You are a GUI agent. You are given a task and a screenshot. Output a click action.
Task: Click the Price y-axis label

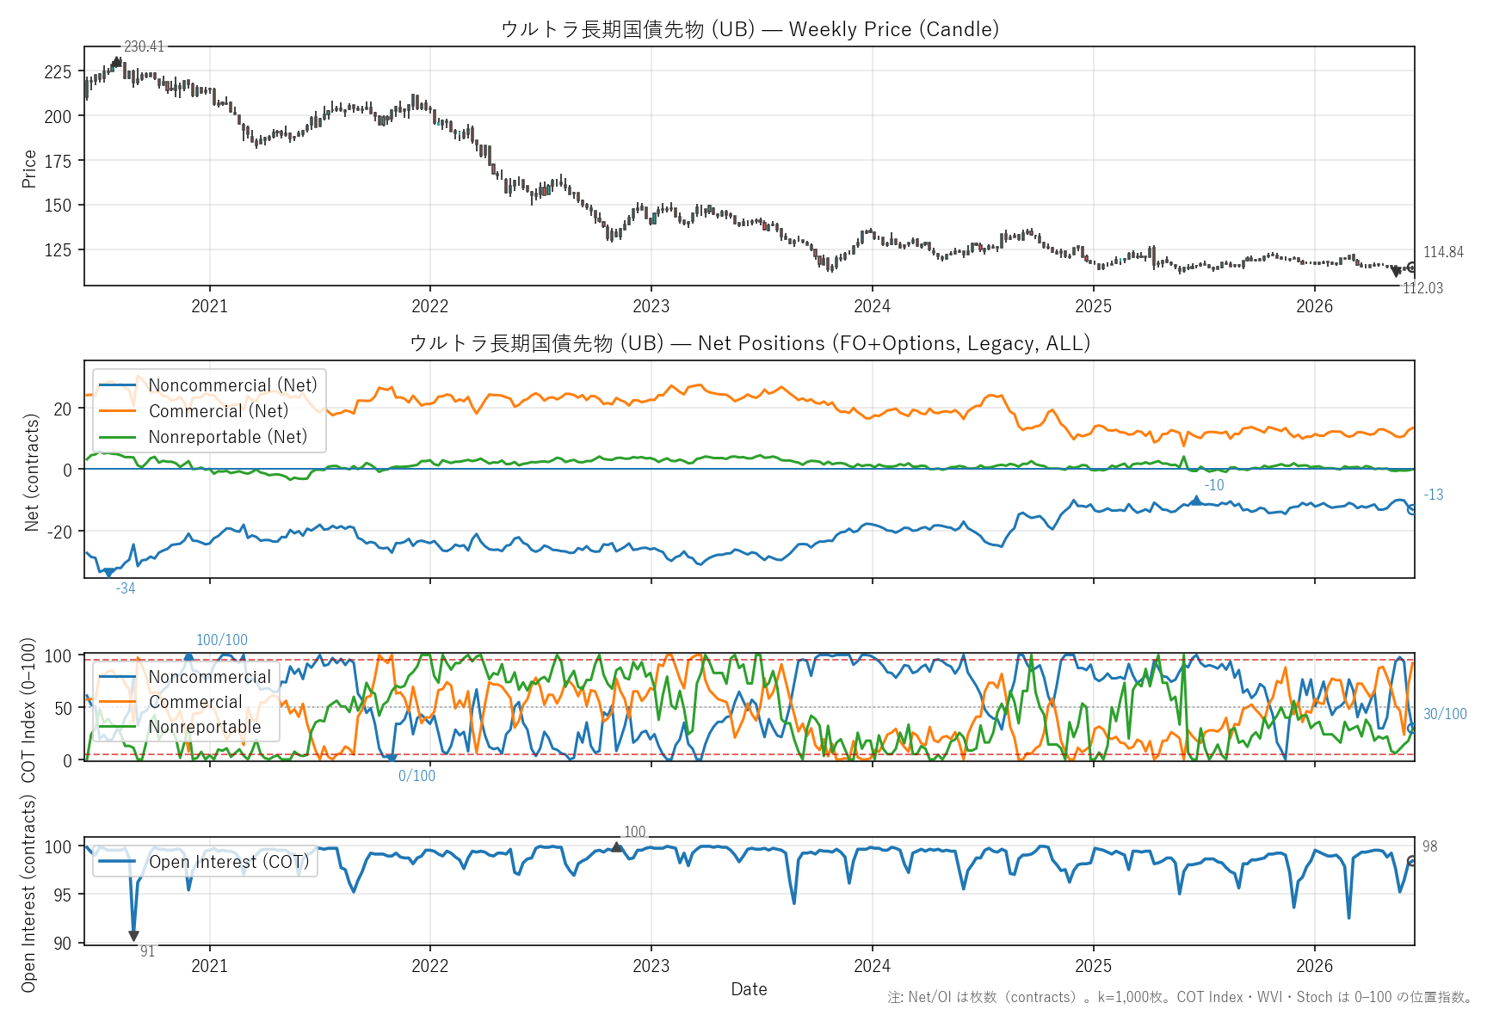[x=29, y=169]
